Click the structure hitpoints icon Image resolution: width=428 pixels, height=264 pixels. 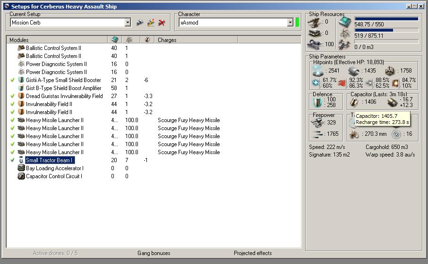coord(390,71)
